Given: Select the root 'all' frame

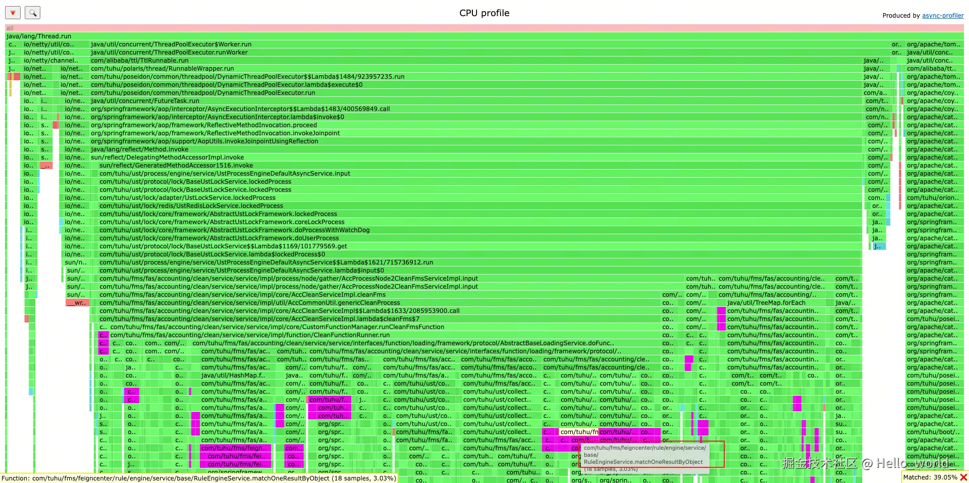Looking at the screenshot, I should tap(484, 28).
